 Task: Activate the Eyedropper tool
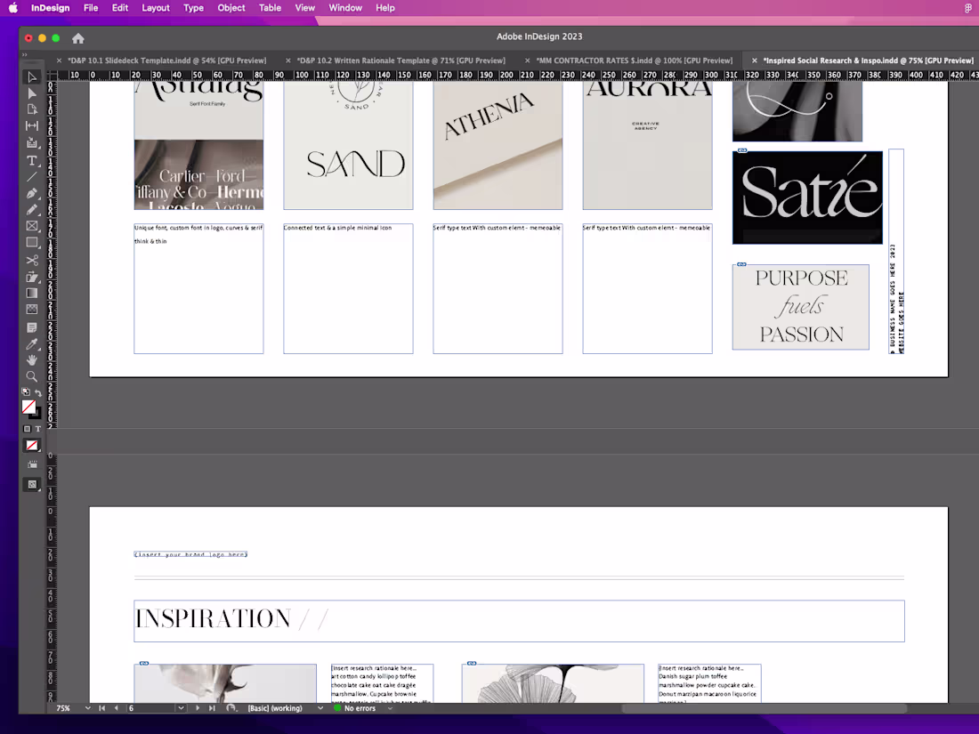tap(31, 343)
